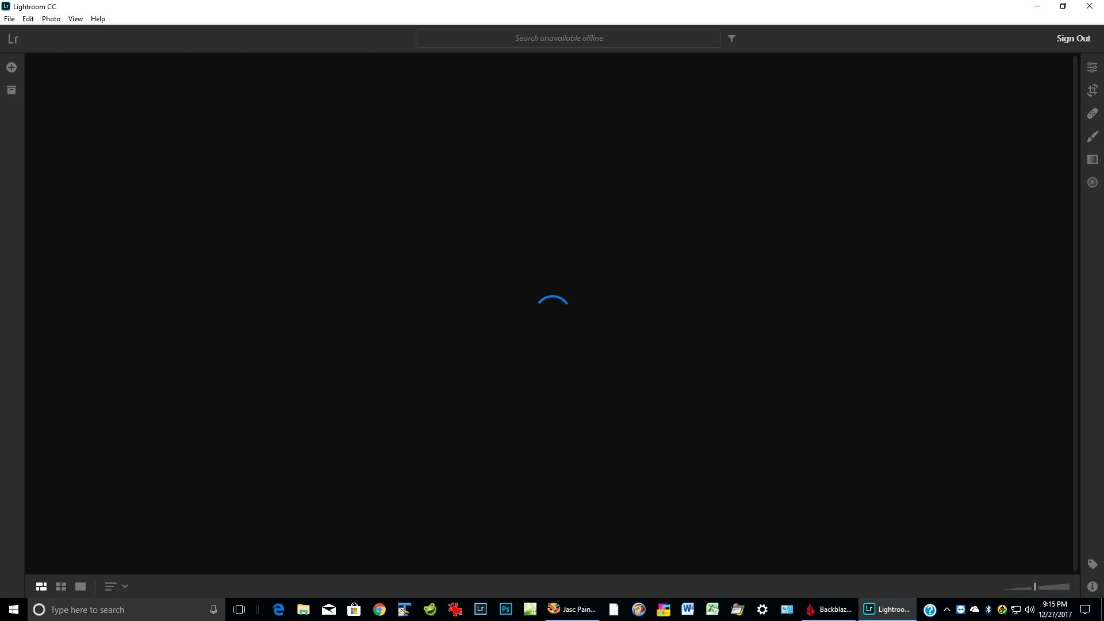Click the Sign Out button
This screenshot has width=1104, height=621.
[1073, 39]
